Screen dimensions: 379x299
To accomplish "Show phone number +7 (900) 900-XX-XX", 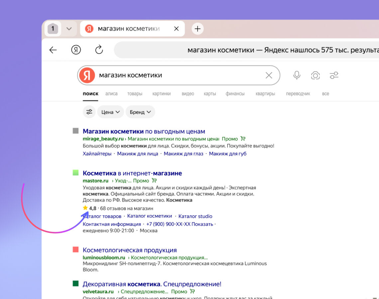I will [180, 224].
